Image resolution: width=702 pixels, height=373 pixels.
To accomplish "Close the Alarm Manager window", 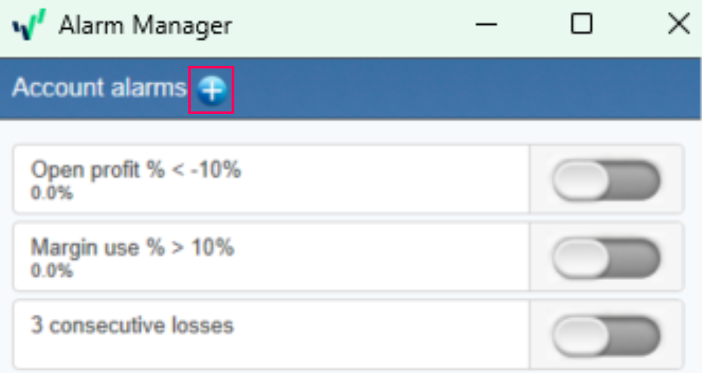I will point(679,25).
